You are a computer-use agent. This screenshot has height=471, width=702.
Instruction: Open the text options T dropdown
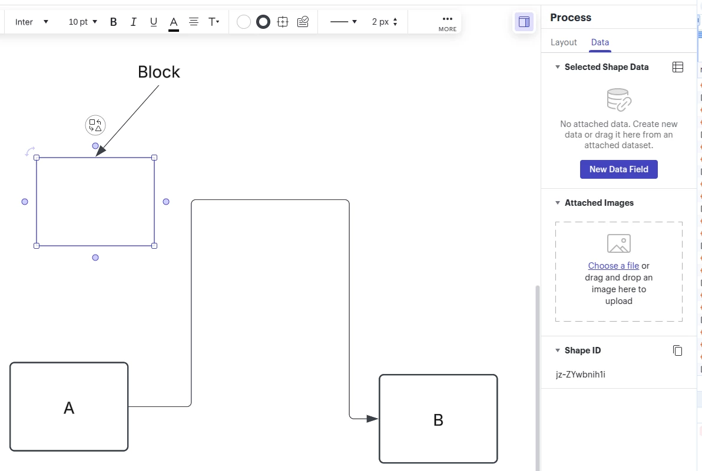coord(214,21)
